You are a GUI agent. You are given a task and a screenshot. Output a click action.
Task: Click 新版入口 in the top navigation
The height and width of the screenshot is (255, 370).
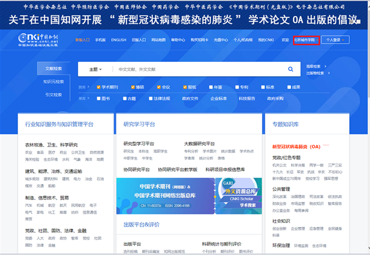[82, 40]
